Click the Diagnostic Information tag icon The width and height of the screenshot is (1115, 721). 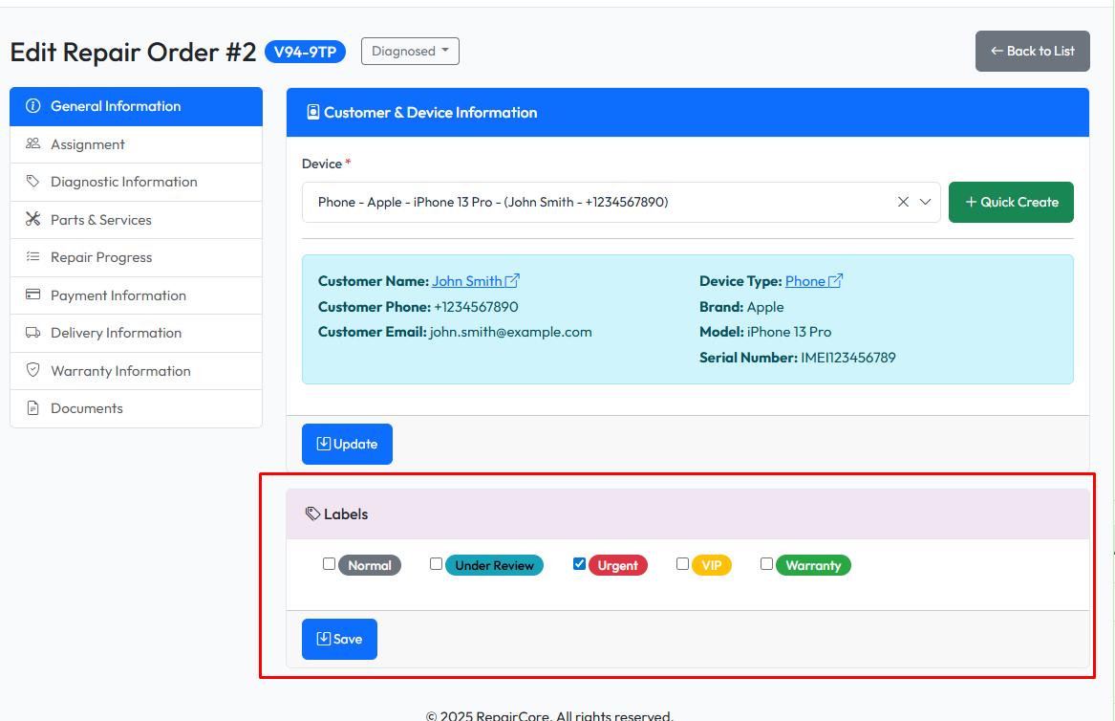32,182
